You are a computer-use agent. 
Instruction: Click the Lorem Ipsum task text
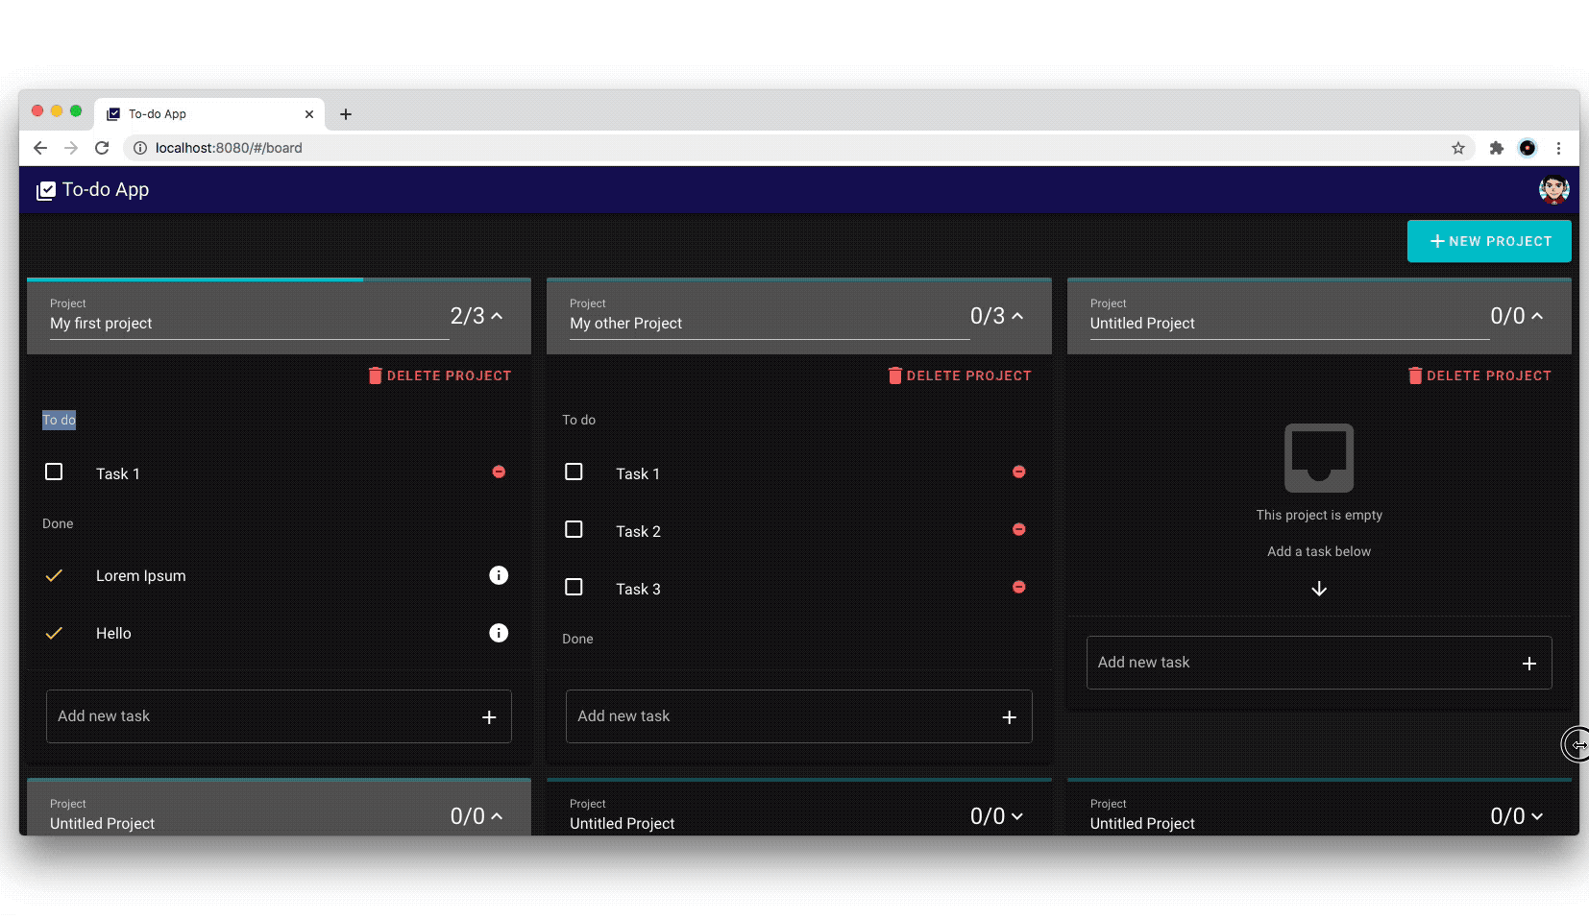[x=141, y=576]
